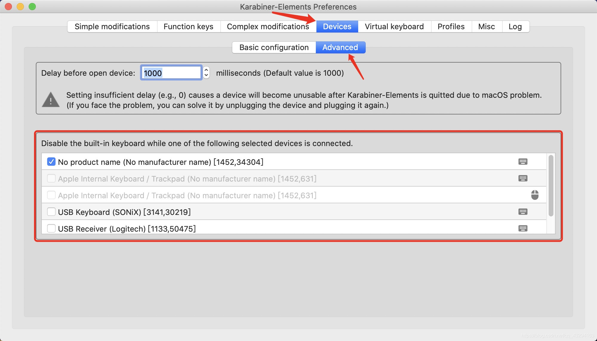Uncheck the No product name device checkbox

pyautogui.click(x=51, y=162)
